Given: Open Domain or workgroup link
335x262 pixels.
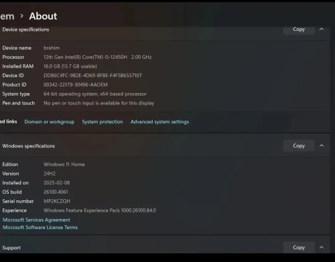Looking at the screenshot, I should click(50, 122).
